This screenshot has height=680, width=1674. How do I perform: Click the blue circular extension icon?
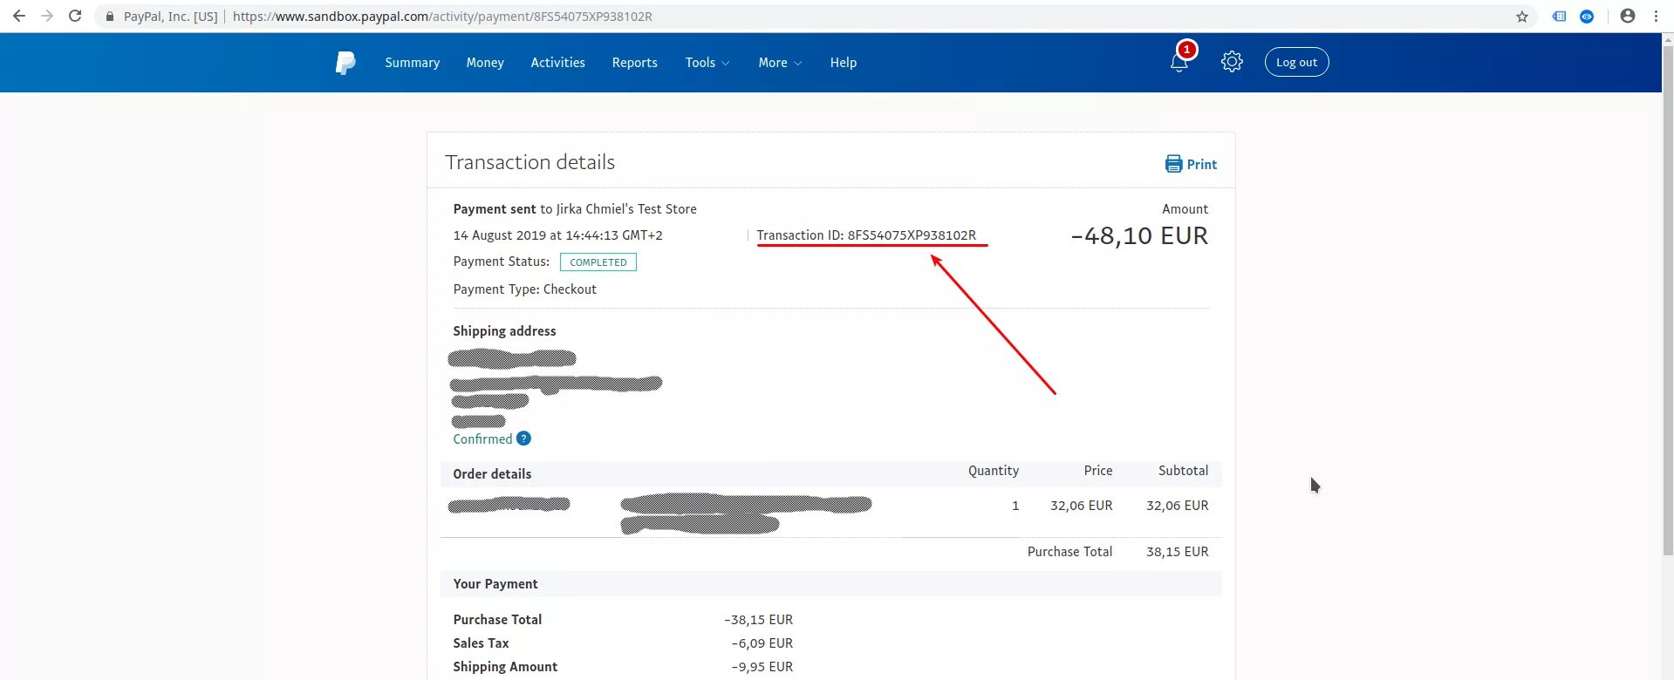(x=1587, y=17)
